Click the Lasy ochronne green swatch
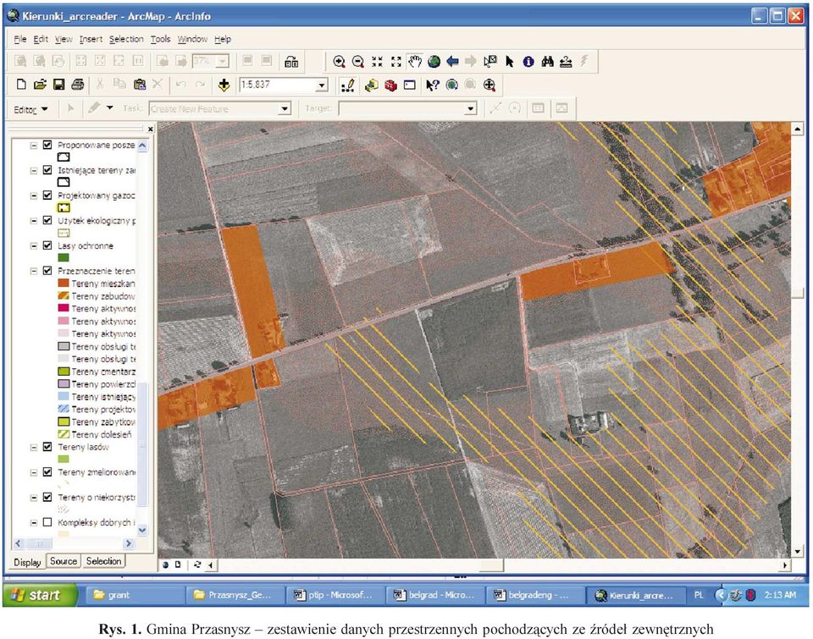Image resolution: width=813 pixels, height=639 pixels. point(64,257)
